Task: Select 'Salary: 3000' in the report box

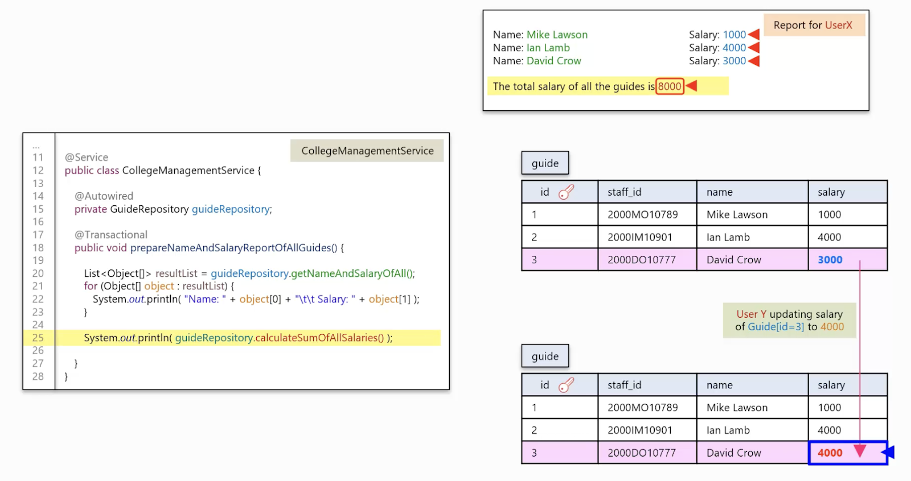Action: tap(717, 61)
